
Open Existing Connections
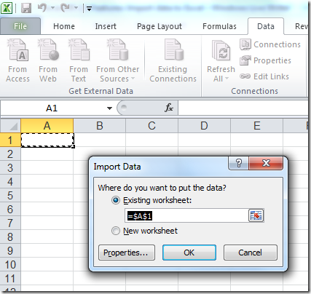tap(173, 61)
